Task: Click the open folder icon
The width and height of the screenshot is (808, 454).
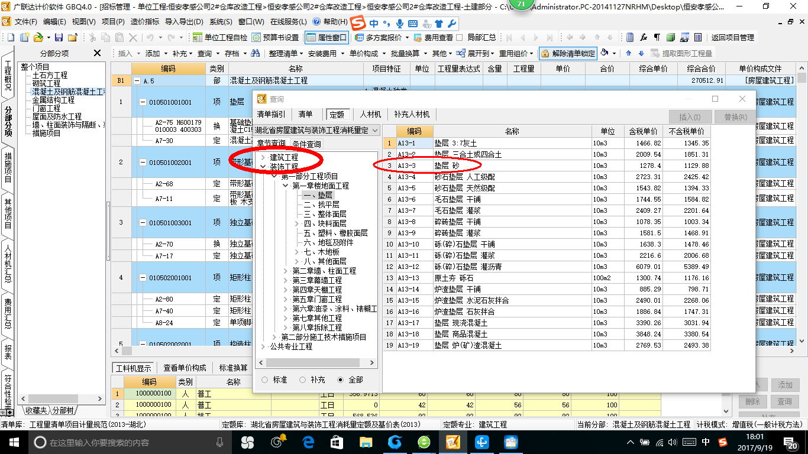Action: pyautogui.click(x=38, y=37)
